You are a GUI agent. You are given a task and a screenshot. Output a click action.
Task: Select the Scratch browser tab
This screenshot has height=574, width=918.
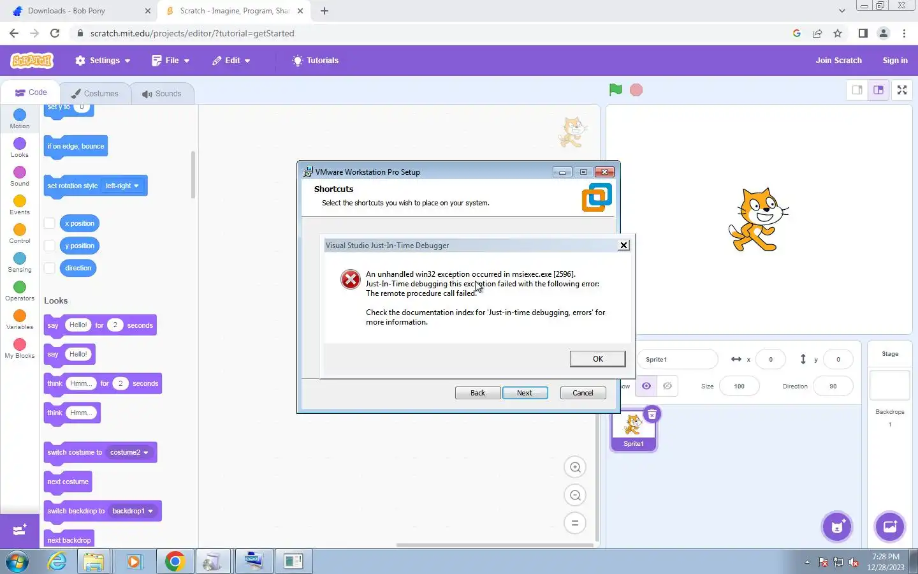pyautogui.click(x=233, y=11)
